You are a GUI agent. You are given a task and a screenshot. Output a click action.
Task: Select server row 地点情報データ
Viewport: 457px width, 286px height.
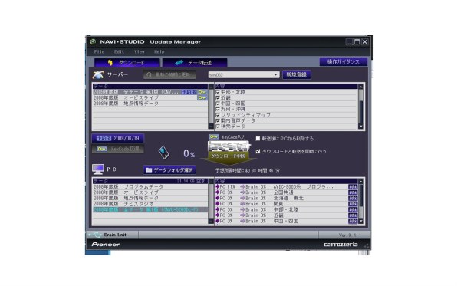150,104
